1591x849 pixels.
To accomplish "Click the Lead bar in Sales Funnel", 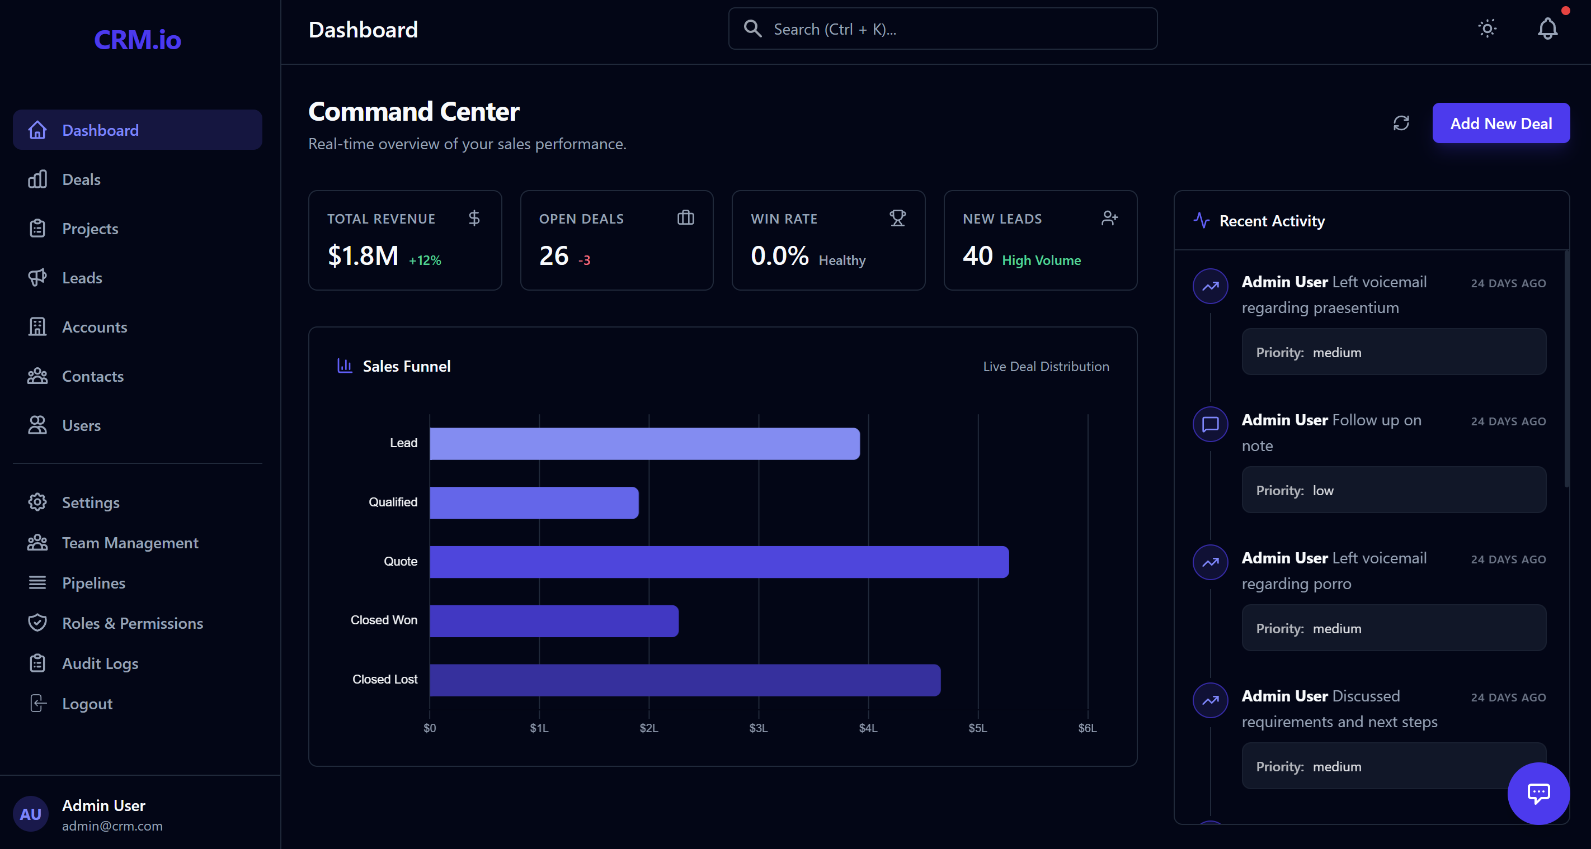I will (x=644, y=443).
